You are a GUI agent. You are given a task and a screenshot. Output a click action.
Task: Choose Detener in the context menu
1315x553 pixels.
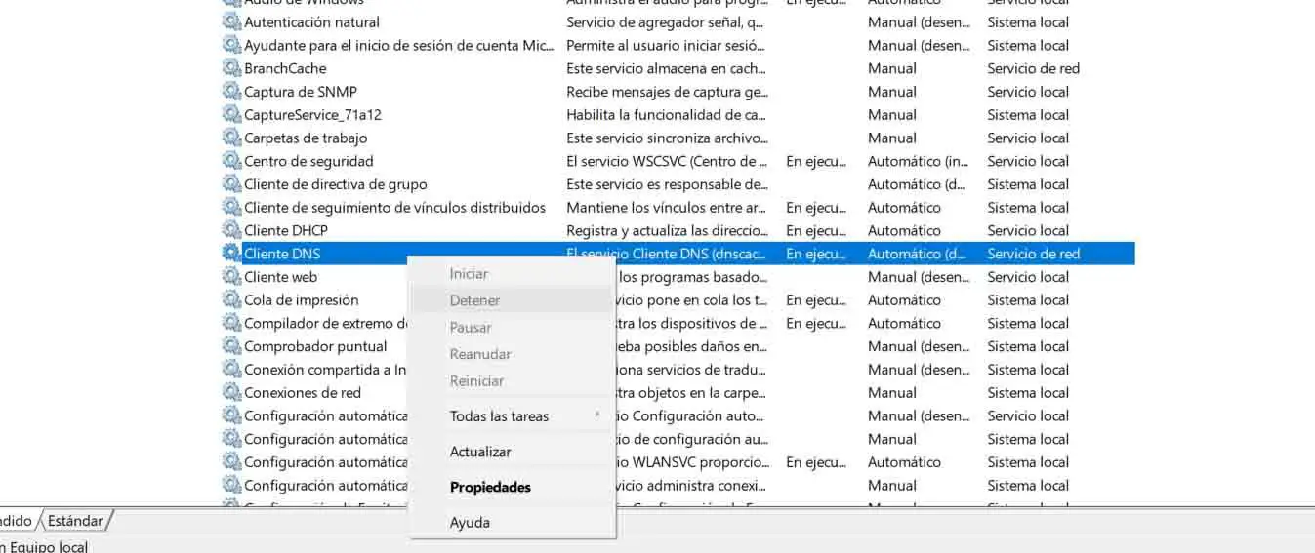tap(512, 300)
